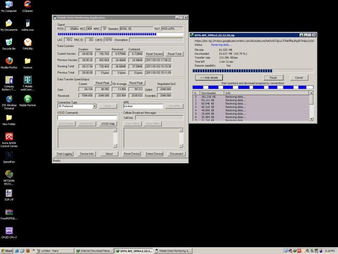Open About dialog button
The image size is (338, 254).
(x=109, y=154)
